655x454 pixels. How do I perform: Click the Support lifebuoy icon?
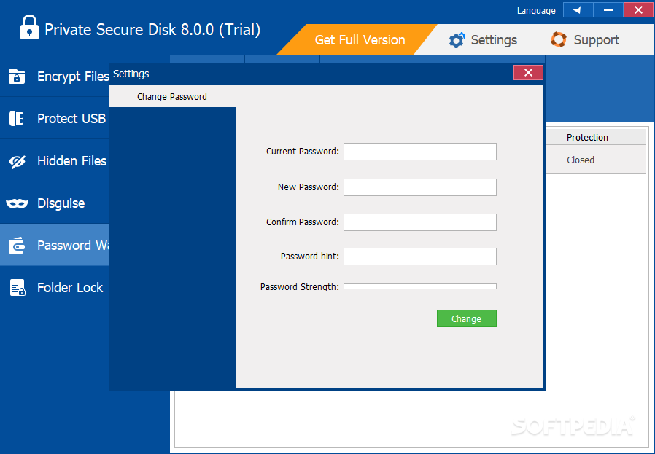[559, 39]
